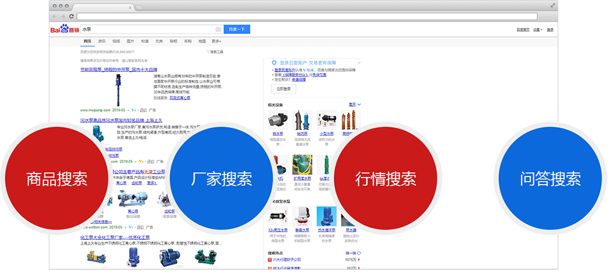Switch to the 资讯 tab
The image size is (609, 278).
[102, 41]
